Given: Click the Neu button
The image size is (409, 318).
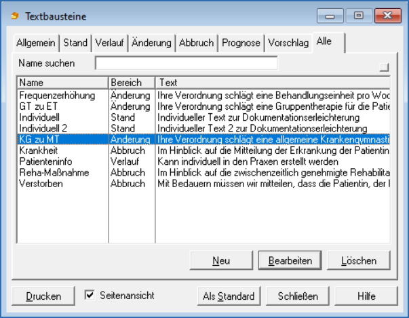Looking at the screenshot, I should pyautogui.click(x=221, y=260).
